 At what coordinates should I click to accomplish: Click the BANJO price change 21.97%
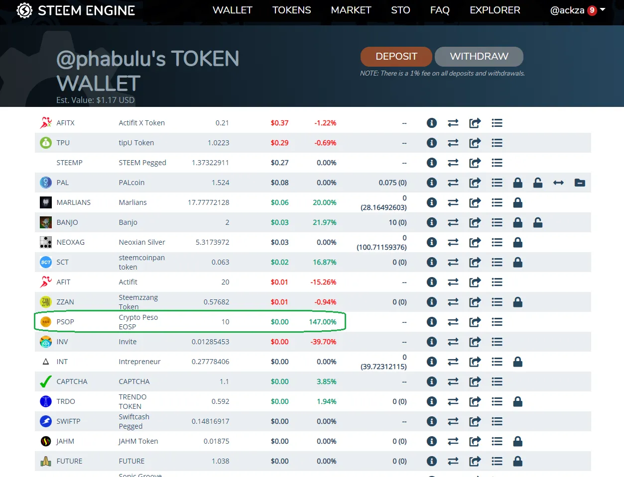[325, 222]
